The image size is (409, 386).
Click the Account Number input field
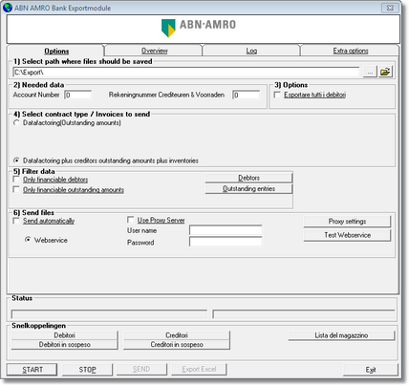[x=78, y=95]
